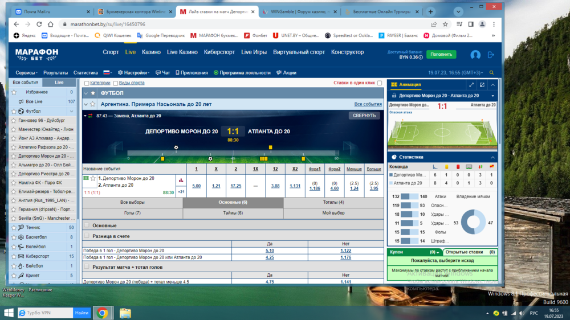The height and width of the screenshot is (320, 570).
Task: Click the СВЕРНУТЬ button
Action: [x=364, y=116]
